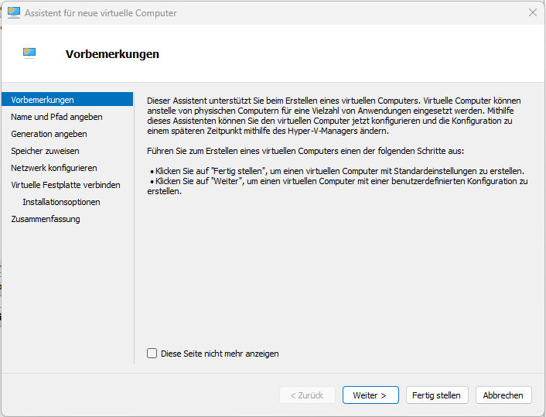Cancel the wizard with the Abbrechen button
Screen dimensions: 546x417
tap(503, 395)
